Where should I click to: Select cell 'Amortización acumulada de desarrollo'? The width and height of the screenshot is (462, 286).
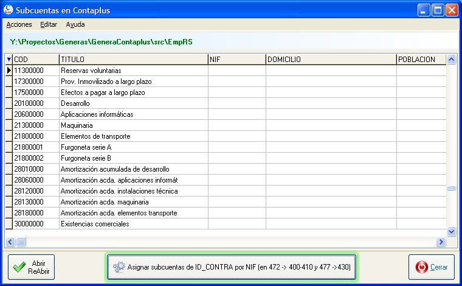[x=134, y=169]
